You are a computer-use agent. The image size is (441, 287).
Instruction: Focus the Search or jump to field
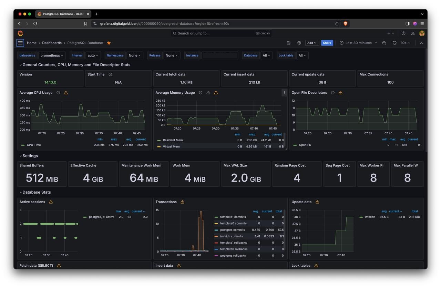click(x=222, y=33)
